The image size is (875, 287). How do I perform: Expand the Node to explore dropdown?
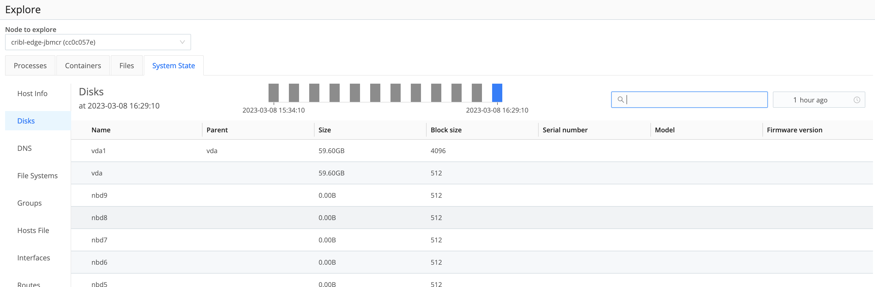(x=98, y=42)
